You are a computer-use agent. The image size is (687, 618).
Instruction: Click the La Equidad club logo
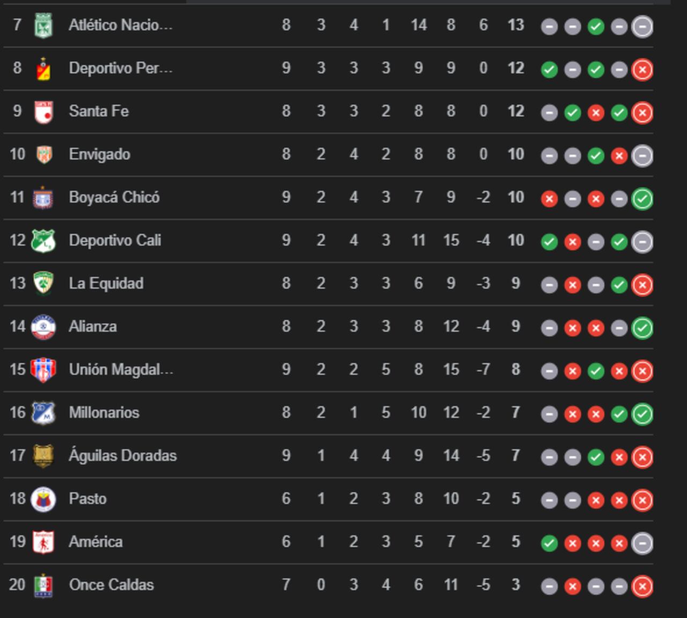click(x=43, y=283)
